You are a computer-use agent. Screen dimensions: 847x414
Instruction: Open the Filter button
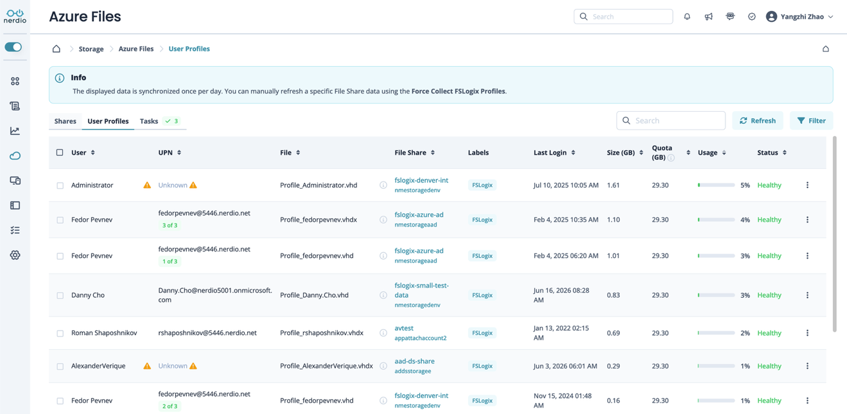(812, 121)
